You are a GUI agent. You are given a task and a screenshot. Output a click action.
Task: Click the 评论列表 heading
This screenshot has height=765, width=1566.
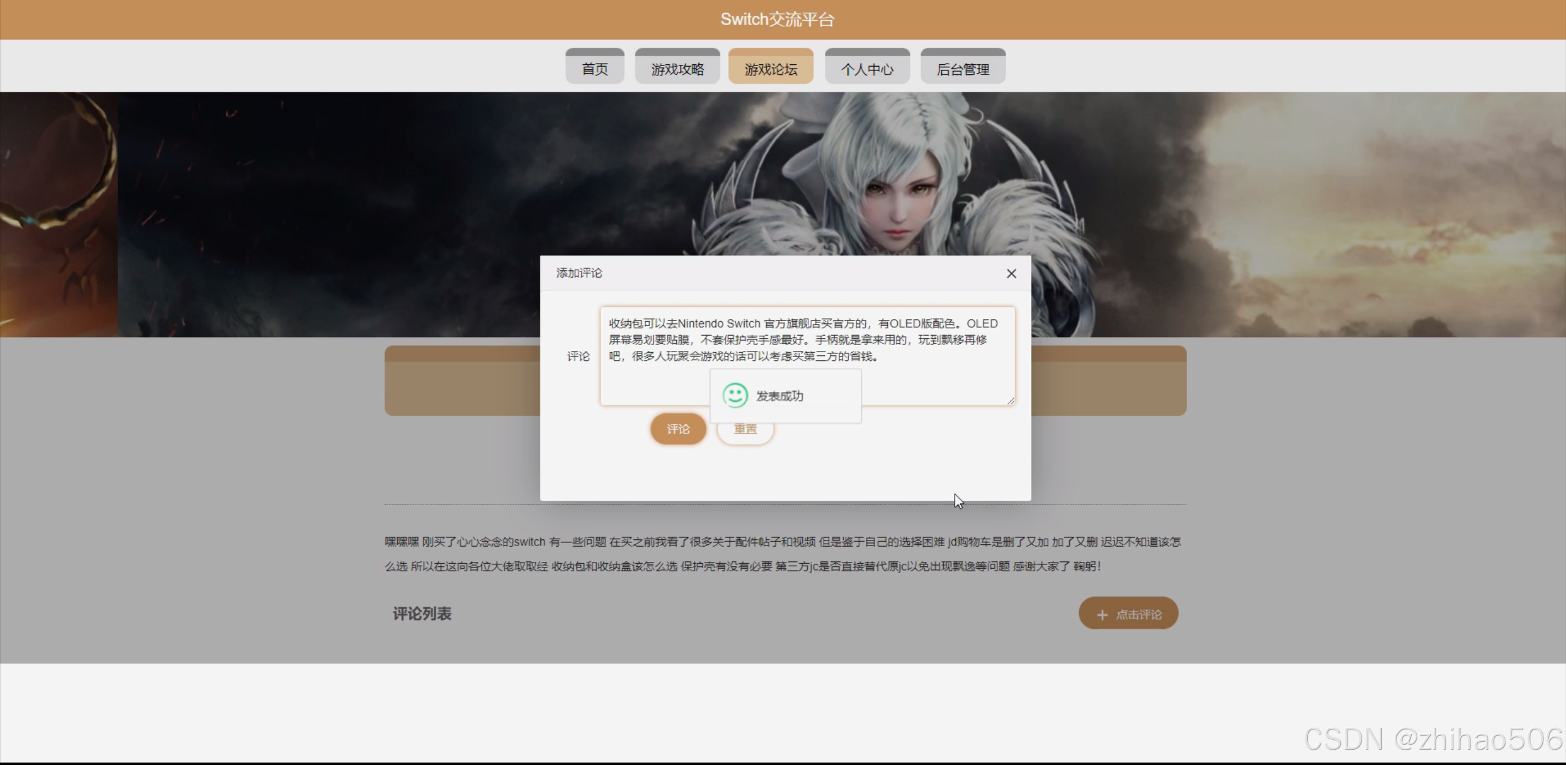click(x=421, y=613)
